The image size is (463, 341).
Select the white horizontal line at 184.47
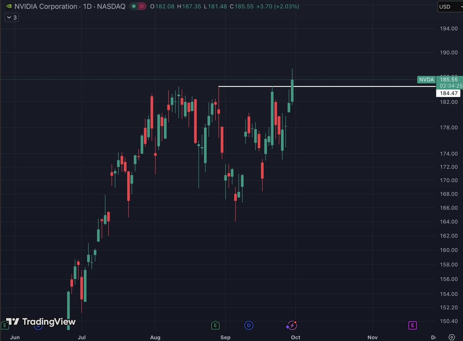(x=327, y=86)
